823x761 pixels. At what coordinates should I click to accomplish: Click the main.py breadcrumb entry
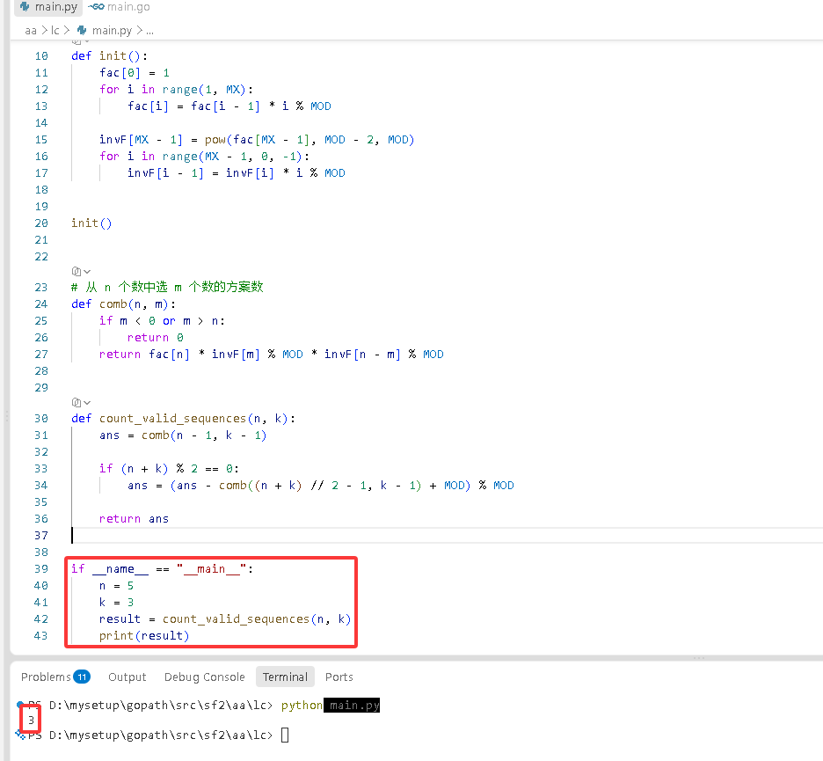click(x=112, y=31)
